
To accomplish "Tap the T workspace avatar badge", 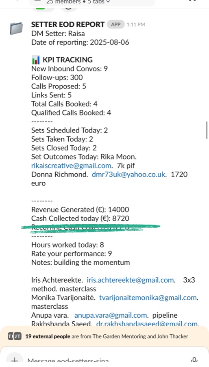I will (10, 336).
